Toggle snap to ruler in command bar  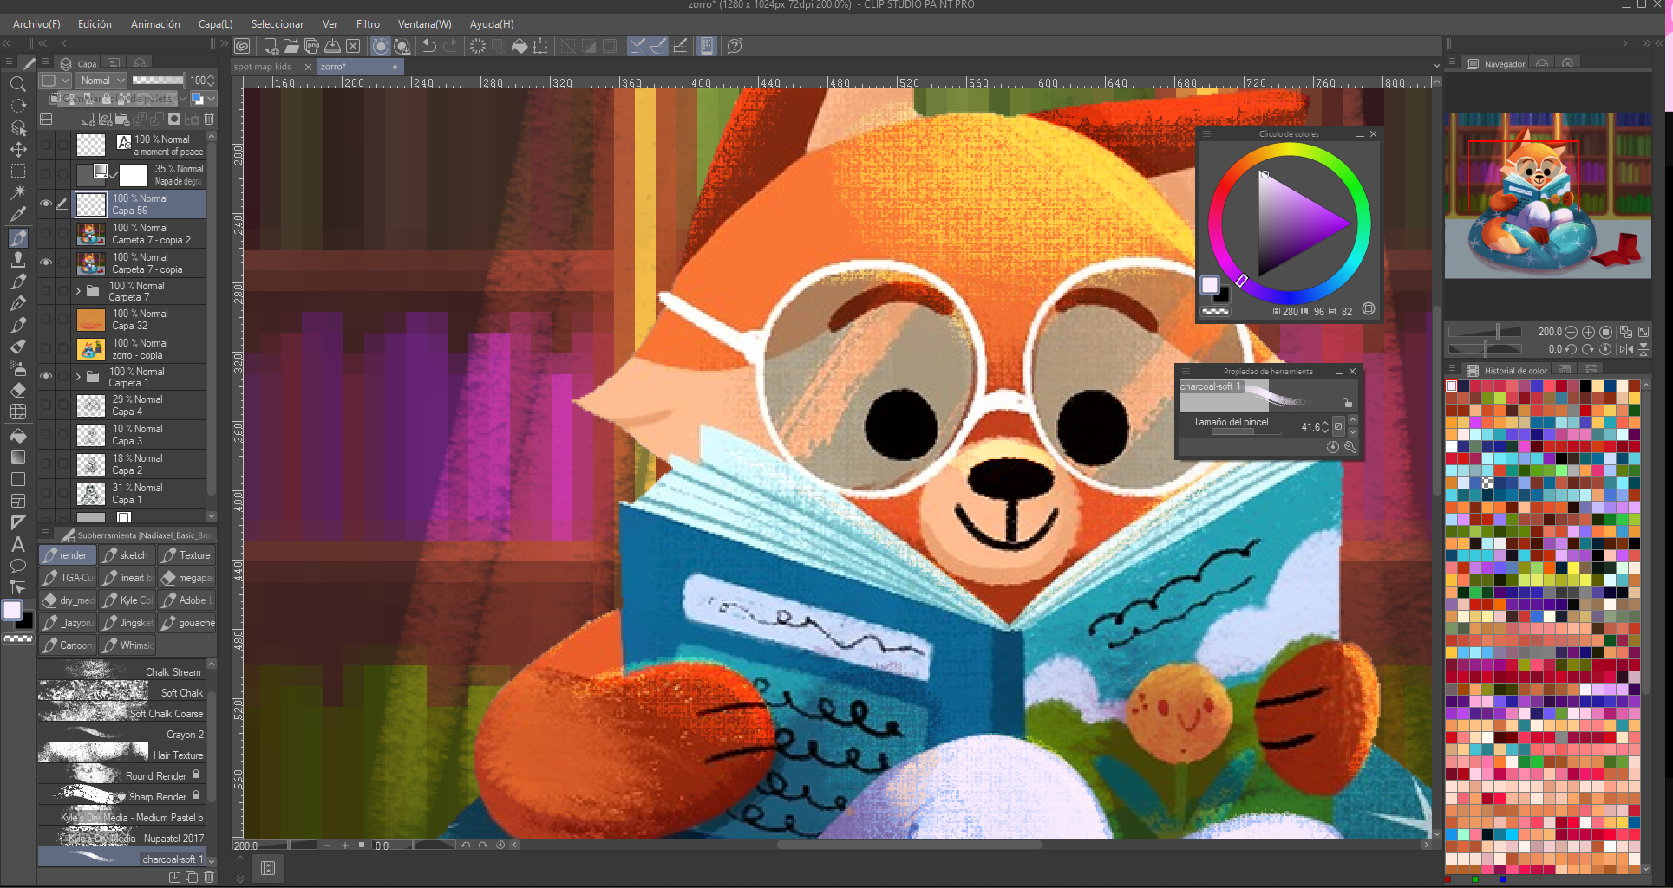click(637, 46)
